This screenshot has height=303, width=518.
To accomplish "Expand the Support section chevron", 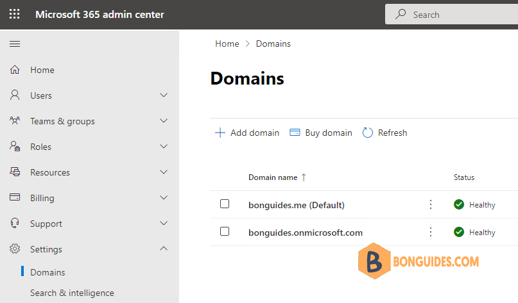I will (x=164, y=223).
